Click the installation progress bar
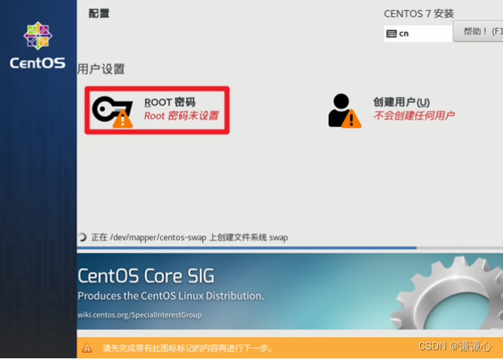This screenshot has width=503, height=359. [x=290, y=248]
